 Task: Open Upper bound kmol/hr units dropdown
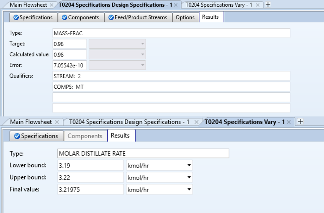click(189, 177)
